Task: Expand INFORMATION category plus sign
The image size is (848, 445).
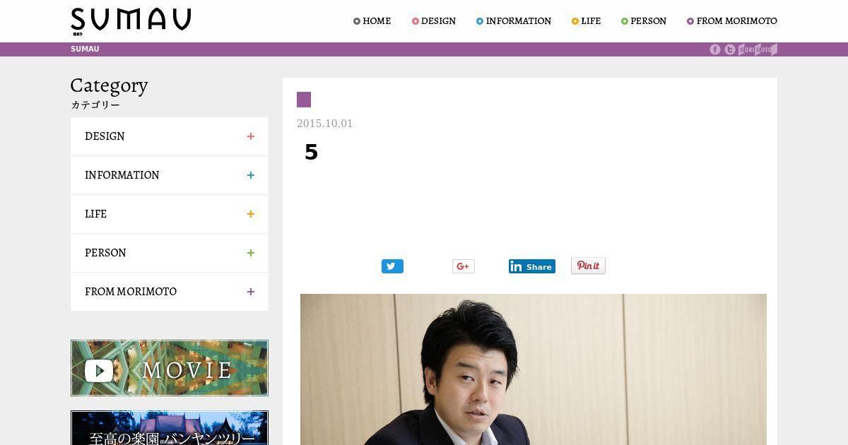Action: (x=250, y=175)
